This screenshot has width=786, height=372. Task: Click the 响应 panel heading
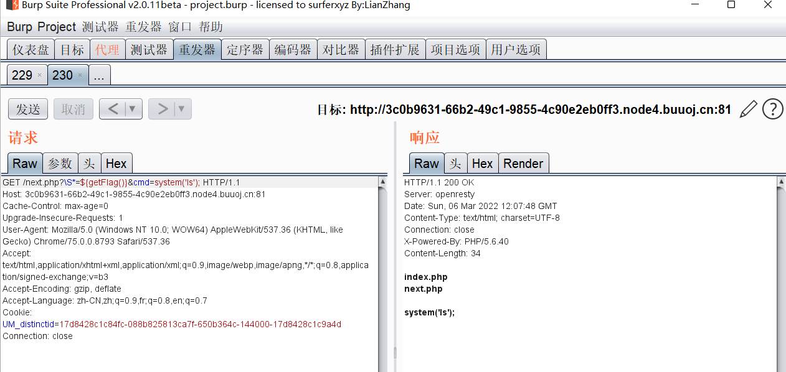point(425,137)
